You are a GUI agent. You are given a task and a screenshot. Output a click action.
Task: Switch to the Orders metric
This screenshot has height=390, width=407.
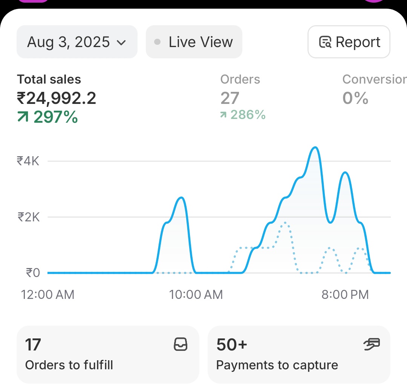(x=240, y=79)
